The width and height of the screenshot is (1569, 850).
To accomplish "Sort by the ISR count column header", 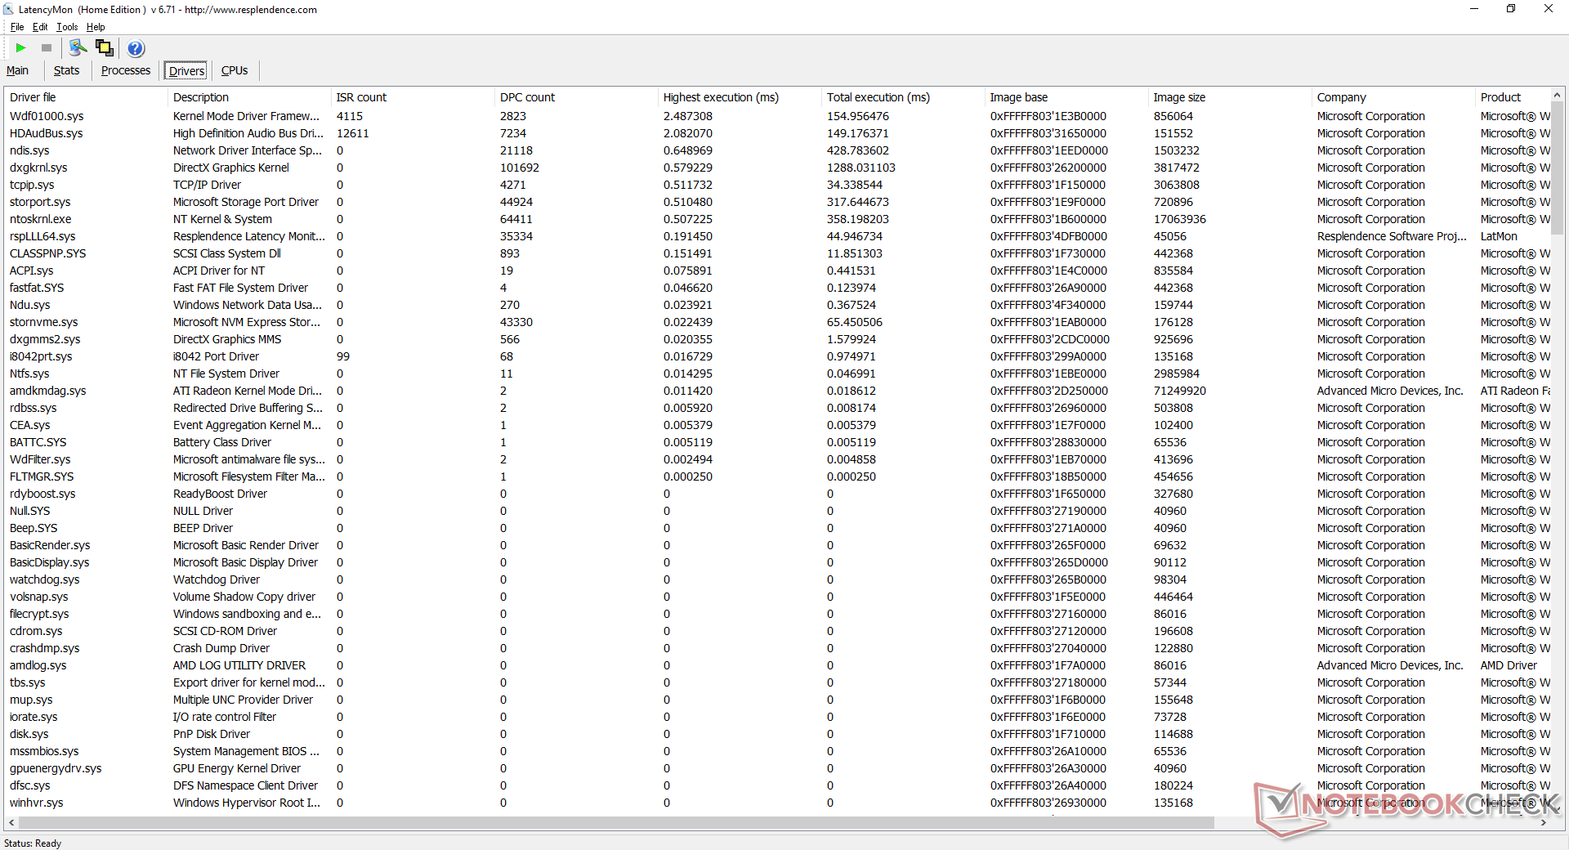I will (x=413, y=97).
